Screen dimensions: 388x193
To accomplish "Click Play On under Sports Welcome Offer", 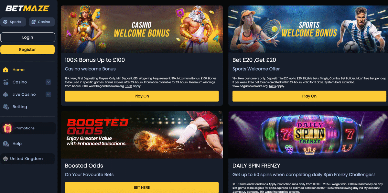I will coord(309,96).
